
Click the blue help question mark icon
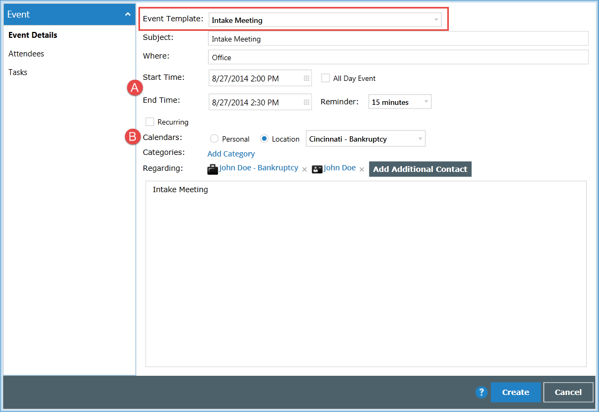coord(481,392)
